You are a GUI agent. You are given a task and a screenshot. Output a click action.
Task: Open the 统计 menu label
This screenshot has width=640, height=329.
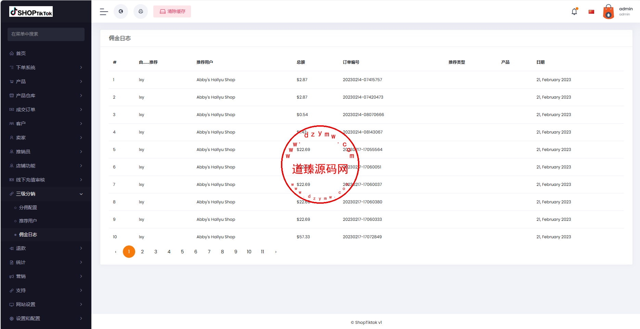point(21,262)
